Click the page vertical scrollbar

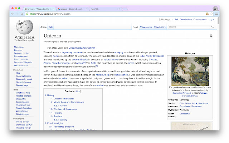pyautogui.click(x=218, y=21)
